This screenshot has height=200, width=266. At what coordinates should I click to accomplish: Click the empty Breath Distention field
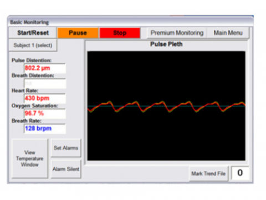45,83
